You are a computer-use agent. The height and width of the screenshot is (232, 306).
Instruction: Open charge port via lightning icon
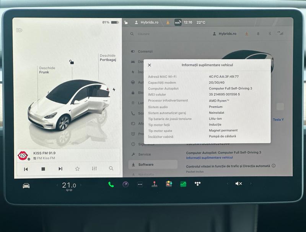[x=114, y=89]
